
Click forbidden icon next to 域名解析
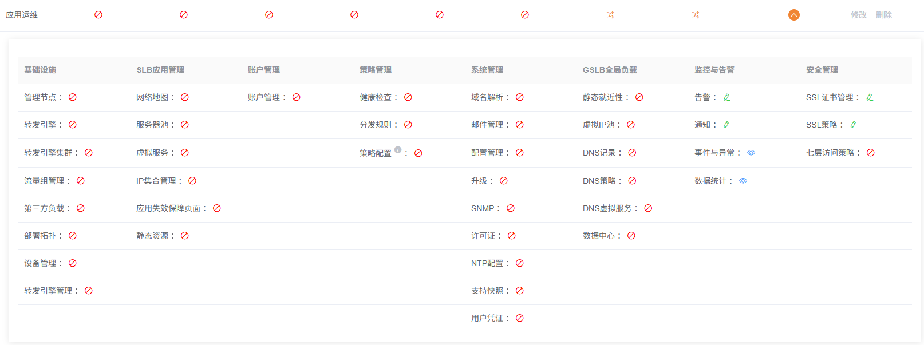520,97
